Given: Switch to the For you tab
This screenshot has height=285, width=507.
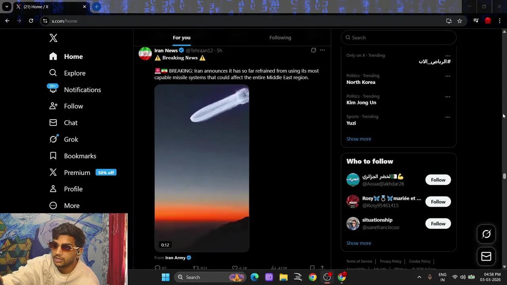Looking at the screenshot, I should coord(181,38).
